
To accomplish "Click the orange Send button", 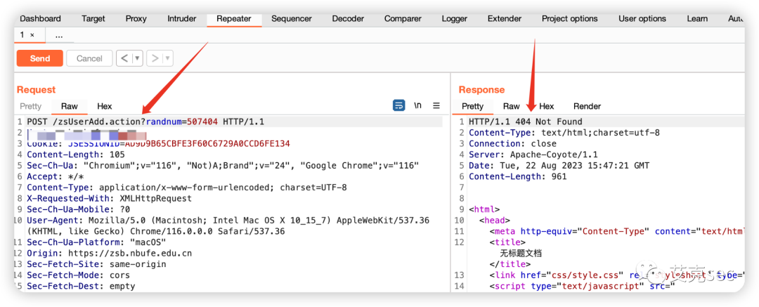I will 39,58.
